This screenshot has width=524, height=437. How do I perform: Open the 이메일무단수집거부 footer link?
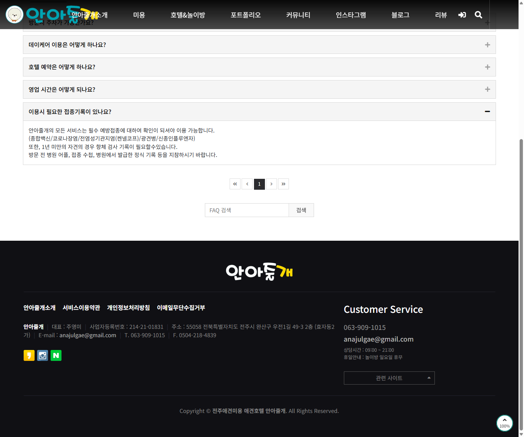[x=181, y=308]
